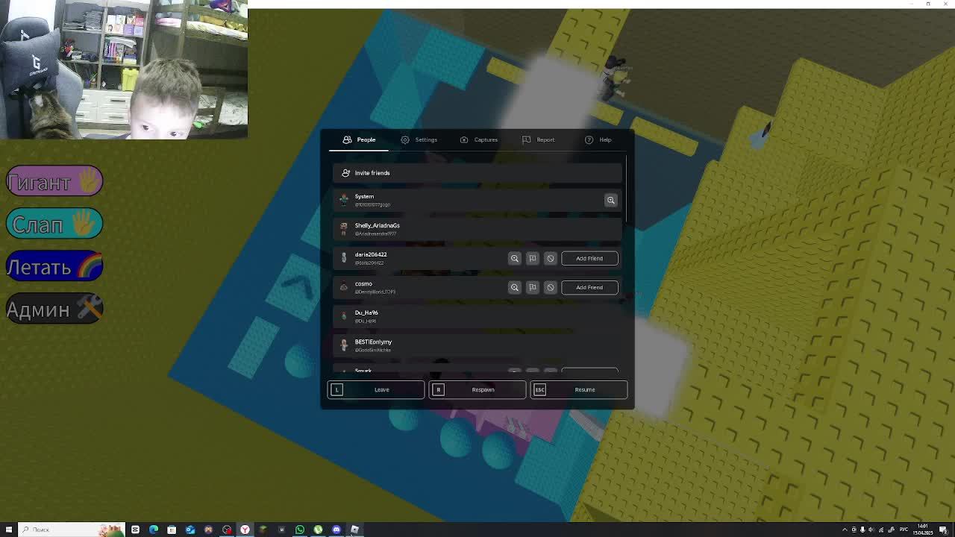Viewport: 955px width, 537px height.
Task: Select Shelly_AriadnaGs player row
Action: point(477,229)
